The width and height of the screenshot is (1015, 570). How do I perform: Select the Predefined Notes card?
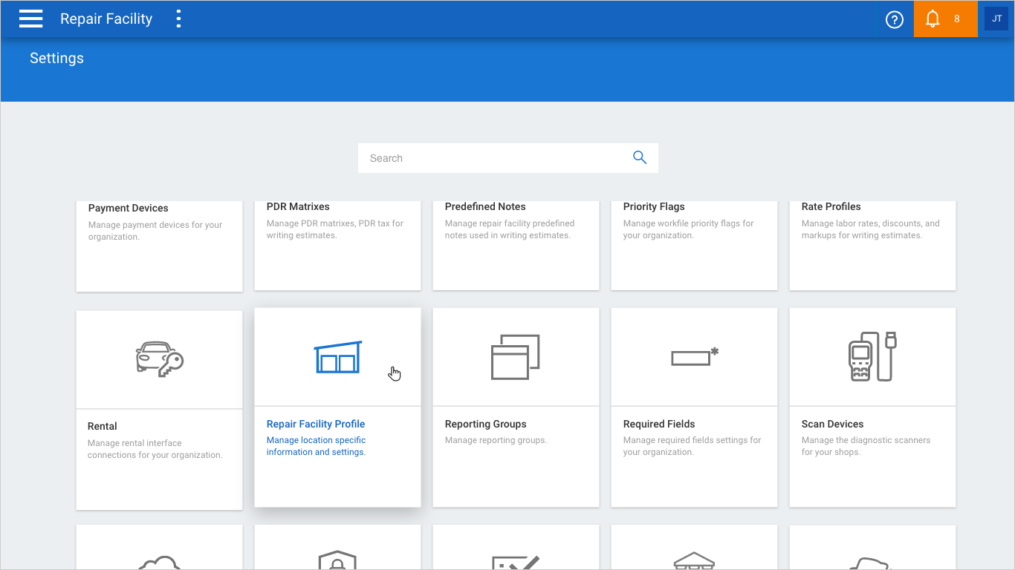coord(516,243)
